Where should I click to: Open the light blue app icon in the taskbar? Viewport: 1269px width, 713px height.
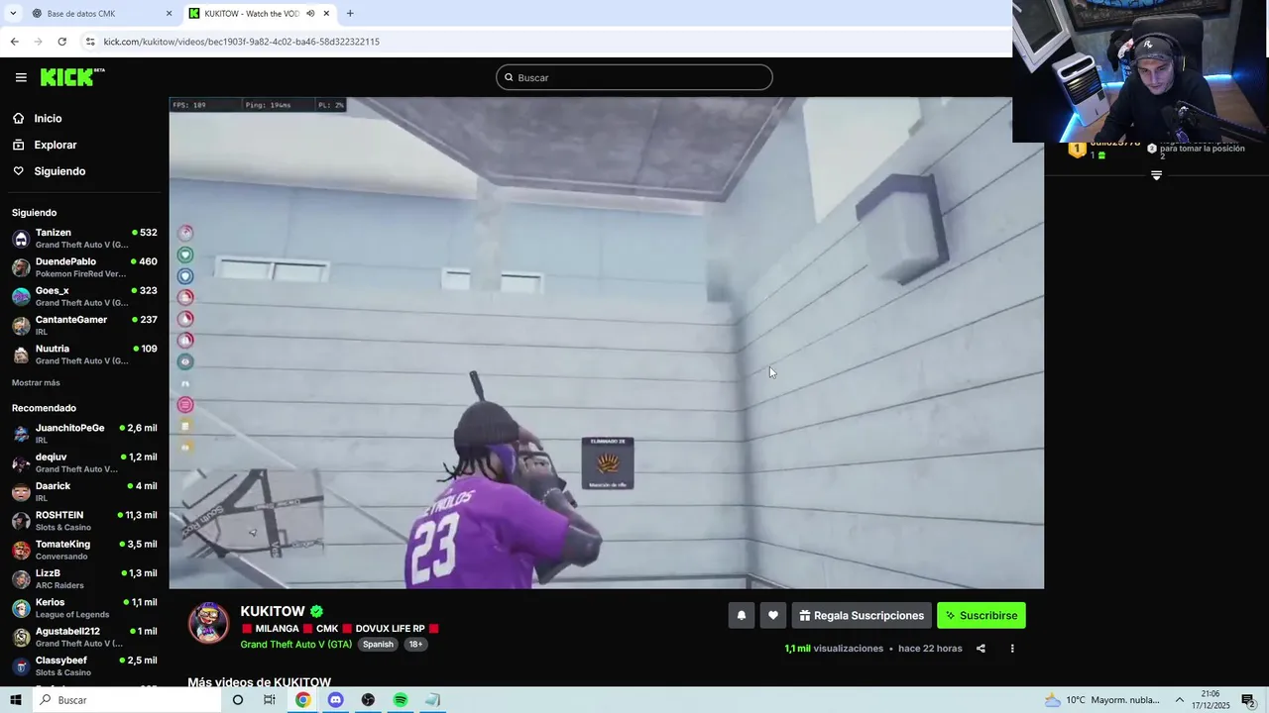(x=433, y=700)
